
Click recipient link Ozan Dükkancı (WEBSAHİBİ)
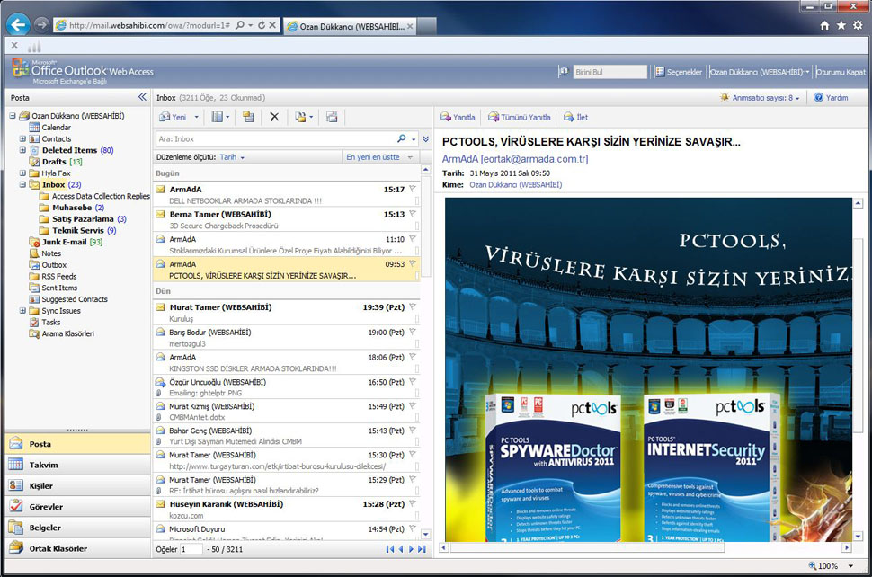pyautogui.click(x=515, y=184)
